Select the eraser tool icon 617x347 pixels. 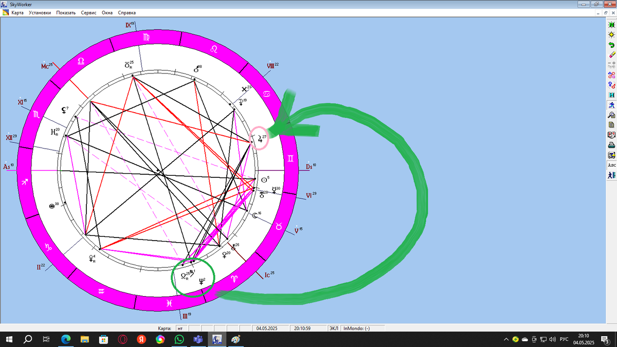pos(612,54)
